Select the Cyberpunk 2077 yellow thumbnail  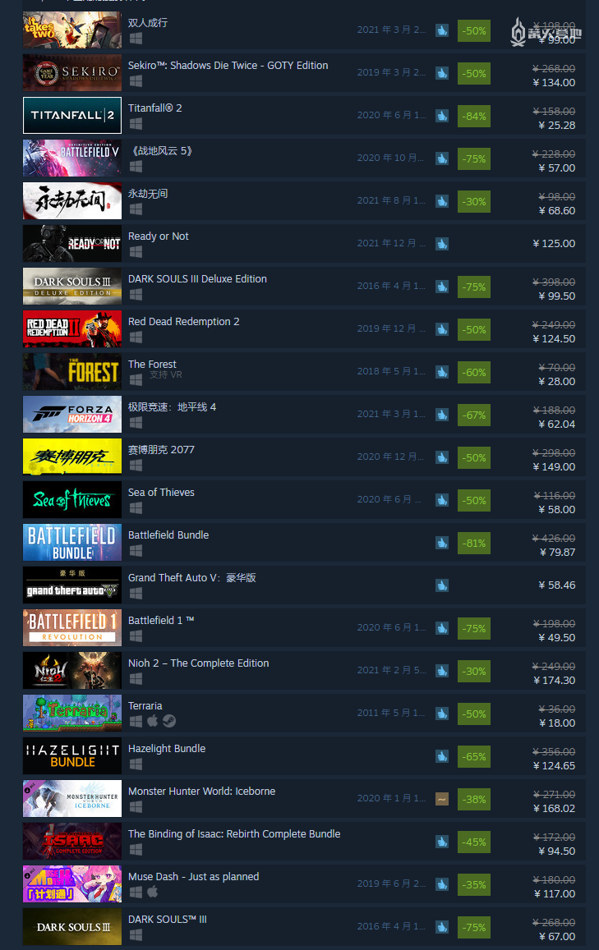72,457
